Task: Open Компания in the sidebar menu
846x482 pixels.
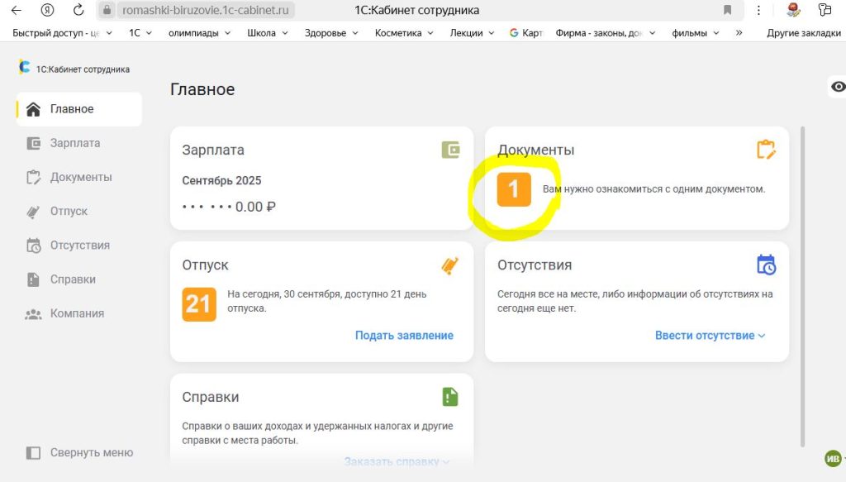Action: click(77, 313)
